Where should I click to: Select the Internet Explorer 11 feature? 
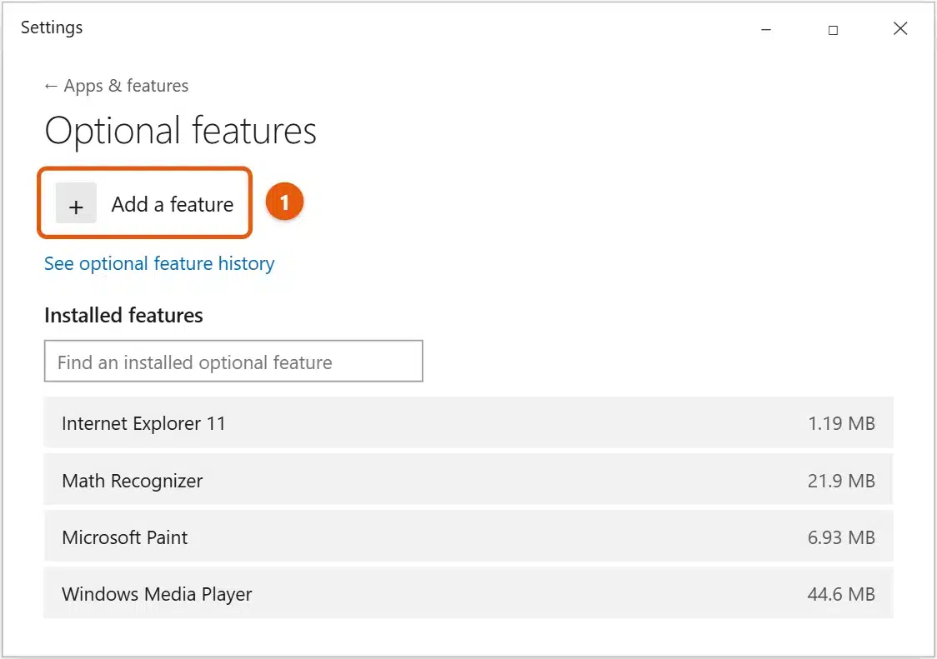point(468,423)
